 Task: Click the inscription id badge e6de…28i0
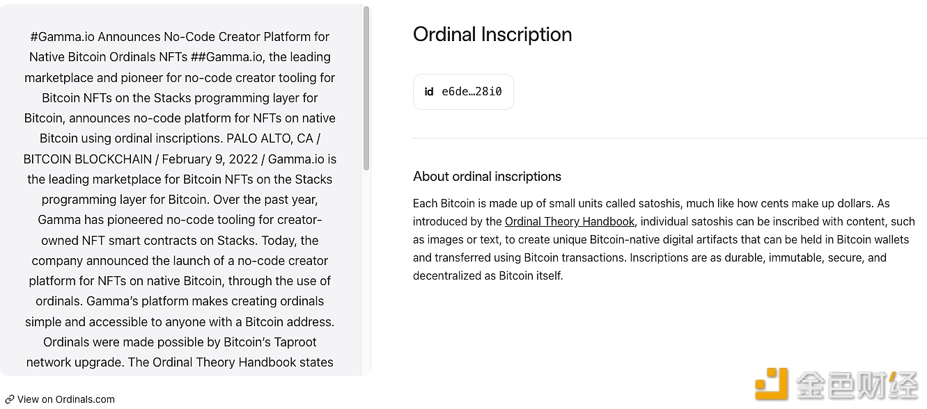463,92
